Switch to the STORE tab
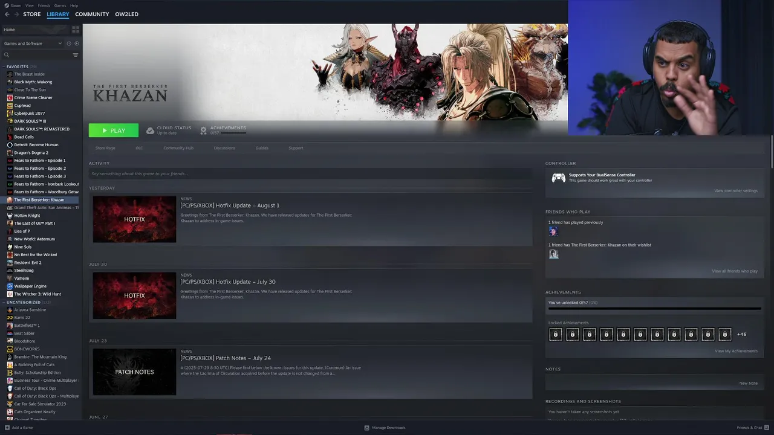The width and height of the screenshot is (774, 435). click(x=32, y=14)
